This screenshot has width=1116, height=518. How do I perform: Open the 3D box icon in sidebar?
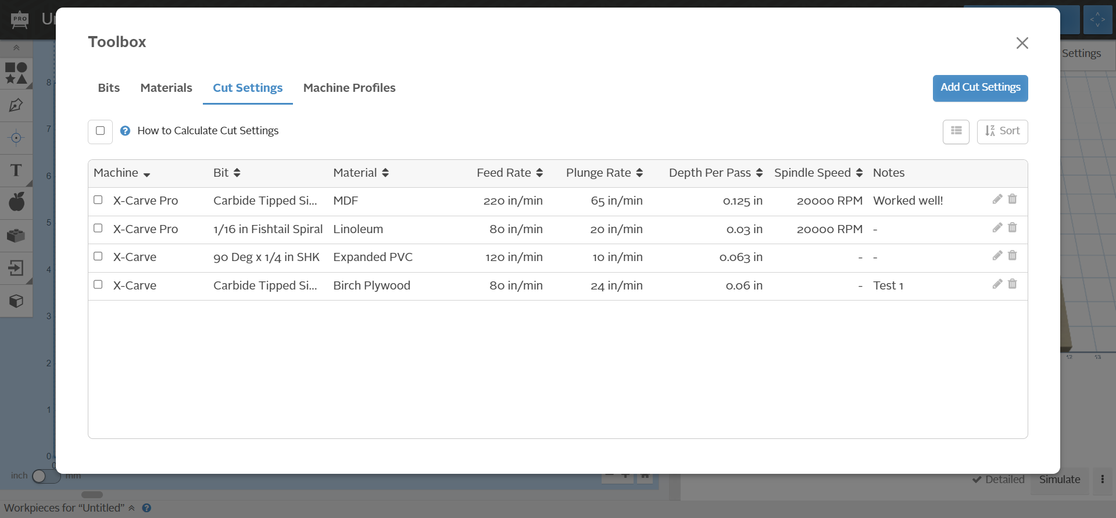tap(16, 301)
